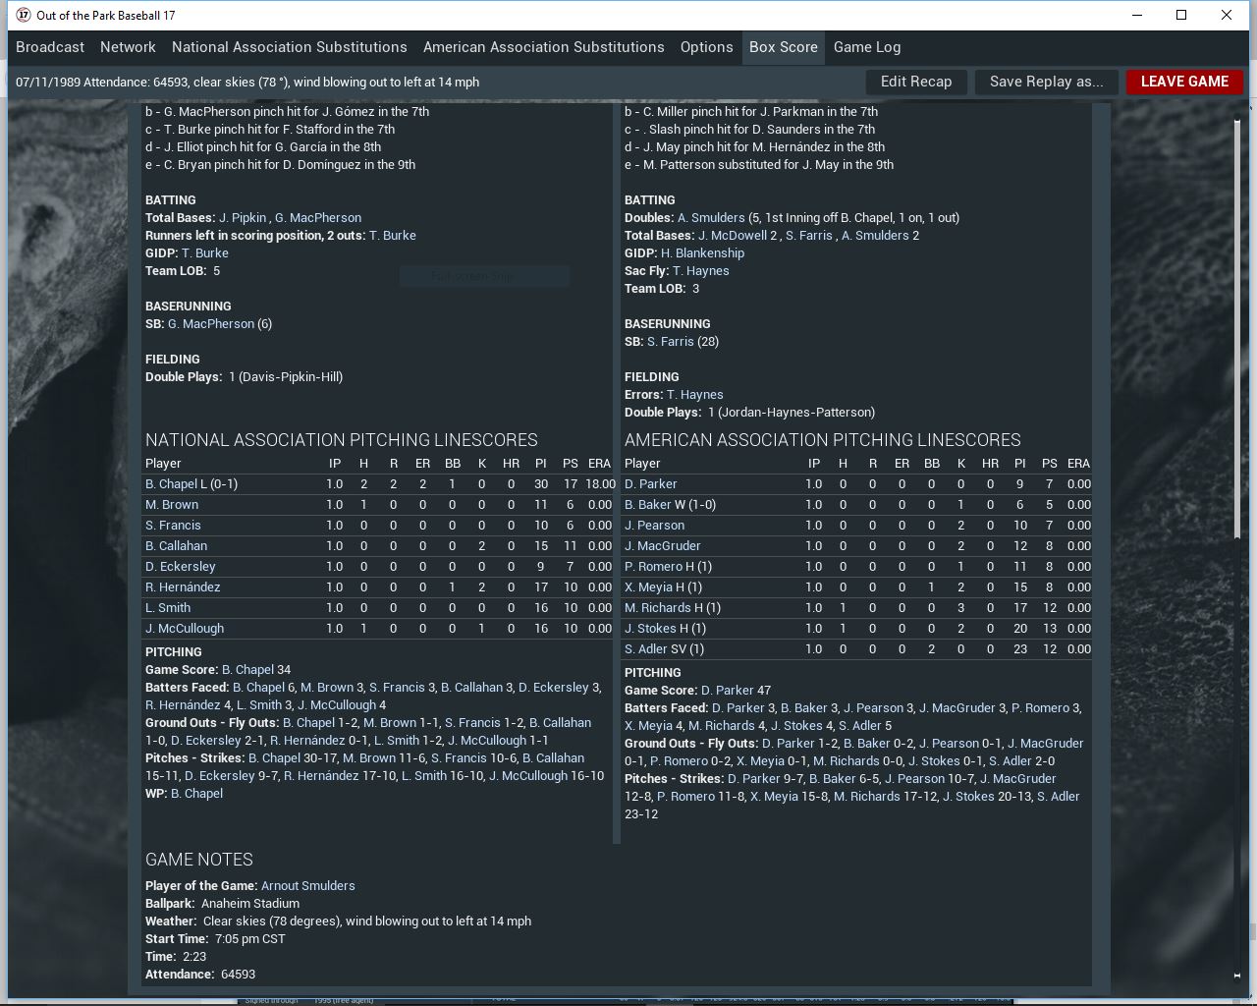Screen dimensions: 1257x1006
Task: Go to the Options tab
Action: [x=707, y=47]
